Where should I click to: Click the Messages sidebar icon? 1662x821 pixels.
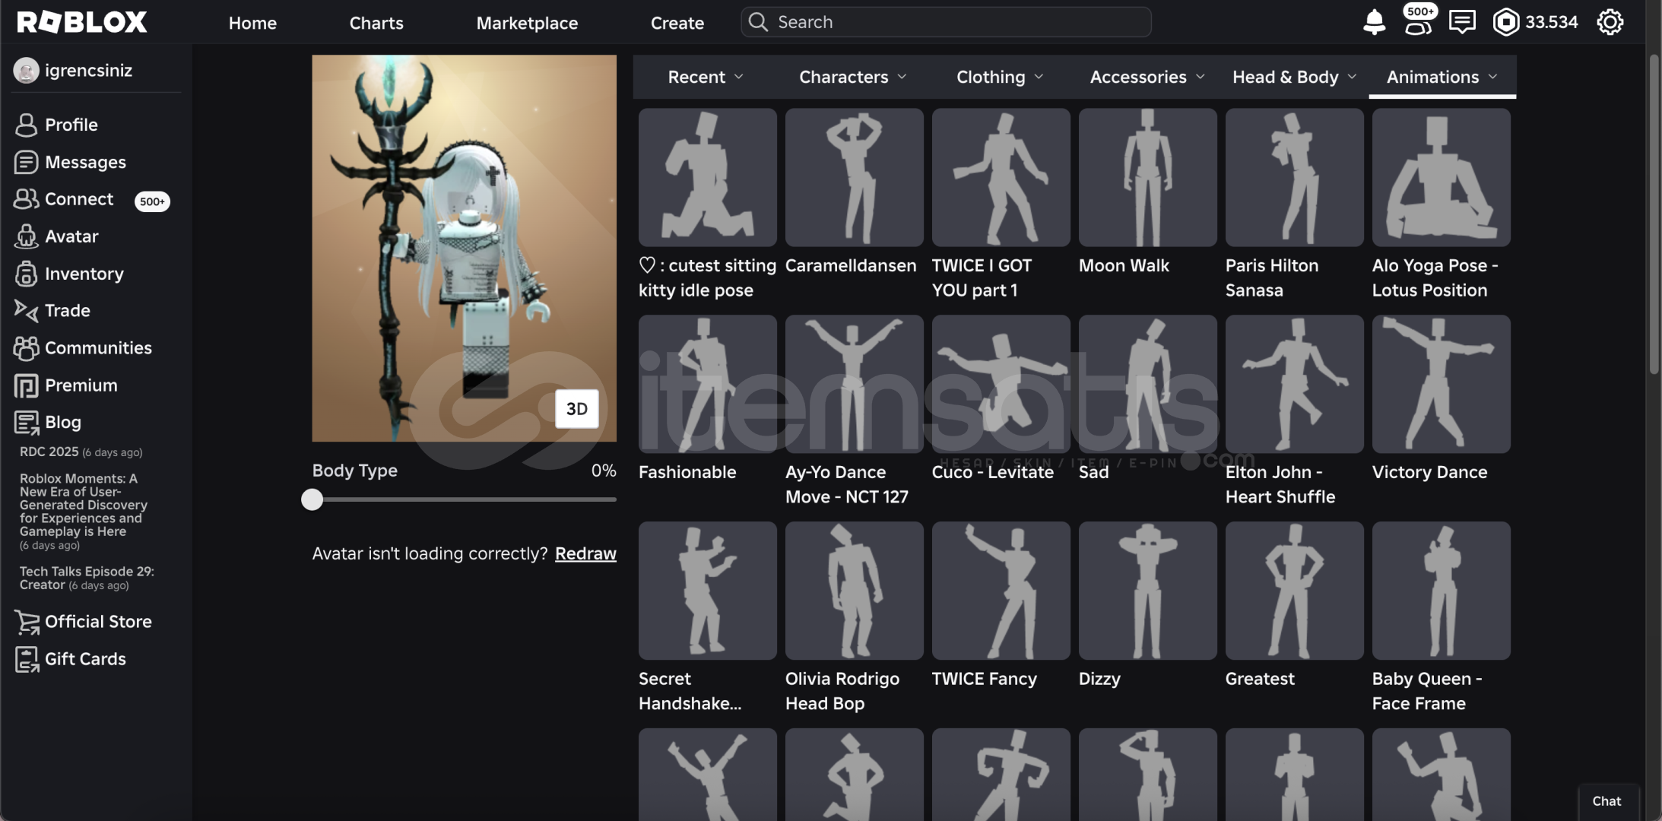26,162
